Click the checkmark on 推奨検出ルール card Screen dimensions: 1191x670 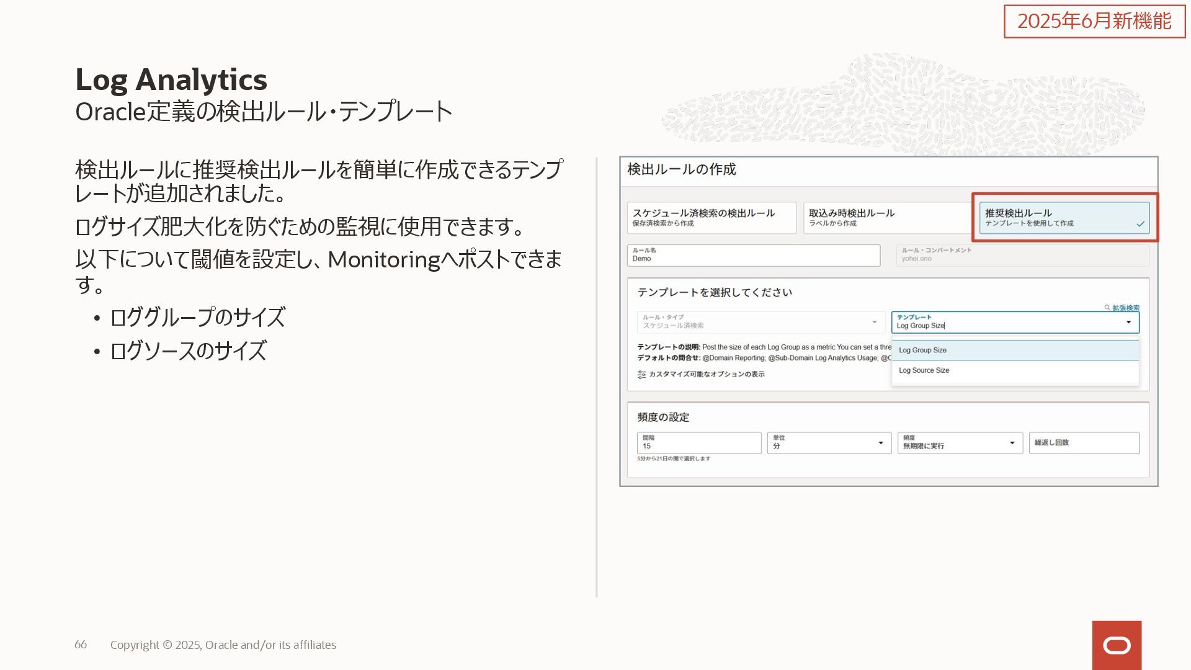pyautogui.click(x=1140, y=224)
